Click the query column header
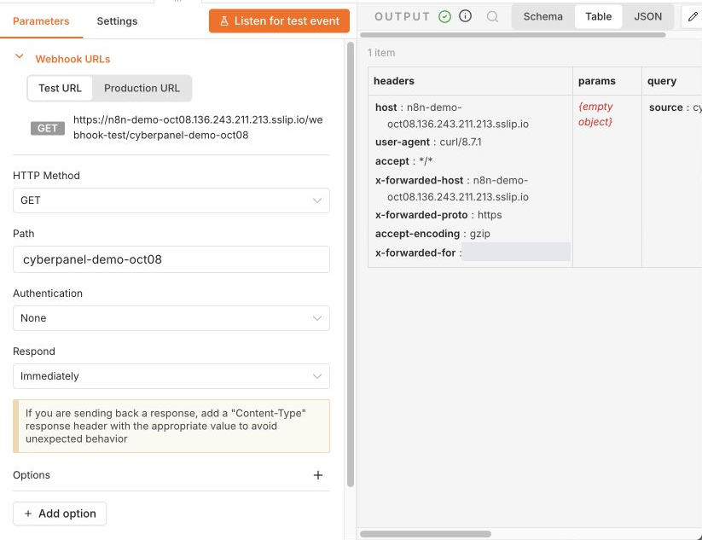Image resolution: width=702 pixels, height=540 pixels. tap(671, 81)
